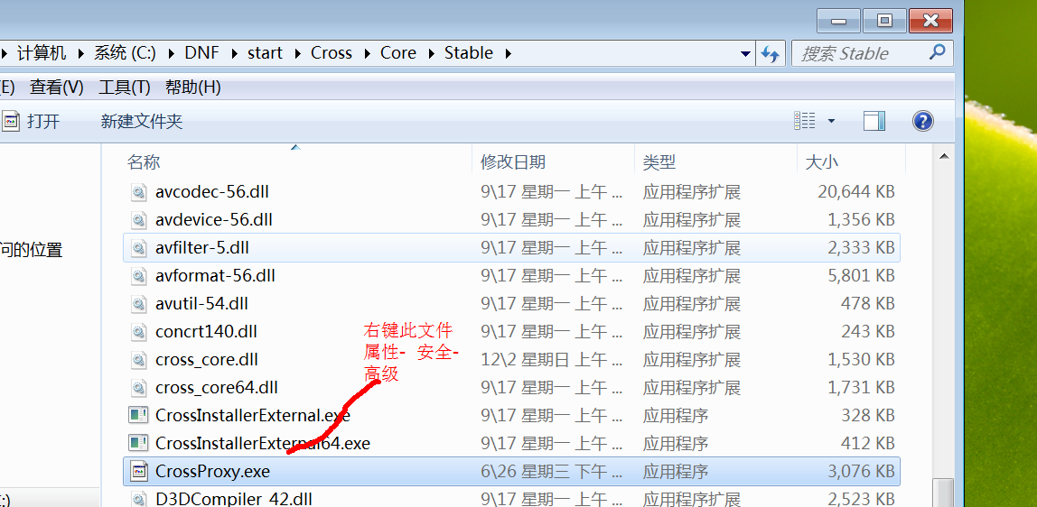Viewport: 1037px width, 507px height.
Task: Select the file name CrossInstallerExternal64.exe
Action: (x=263, y=443)
